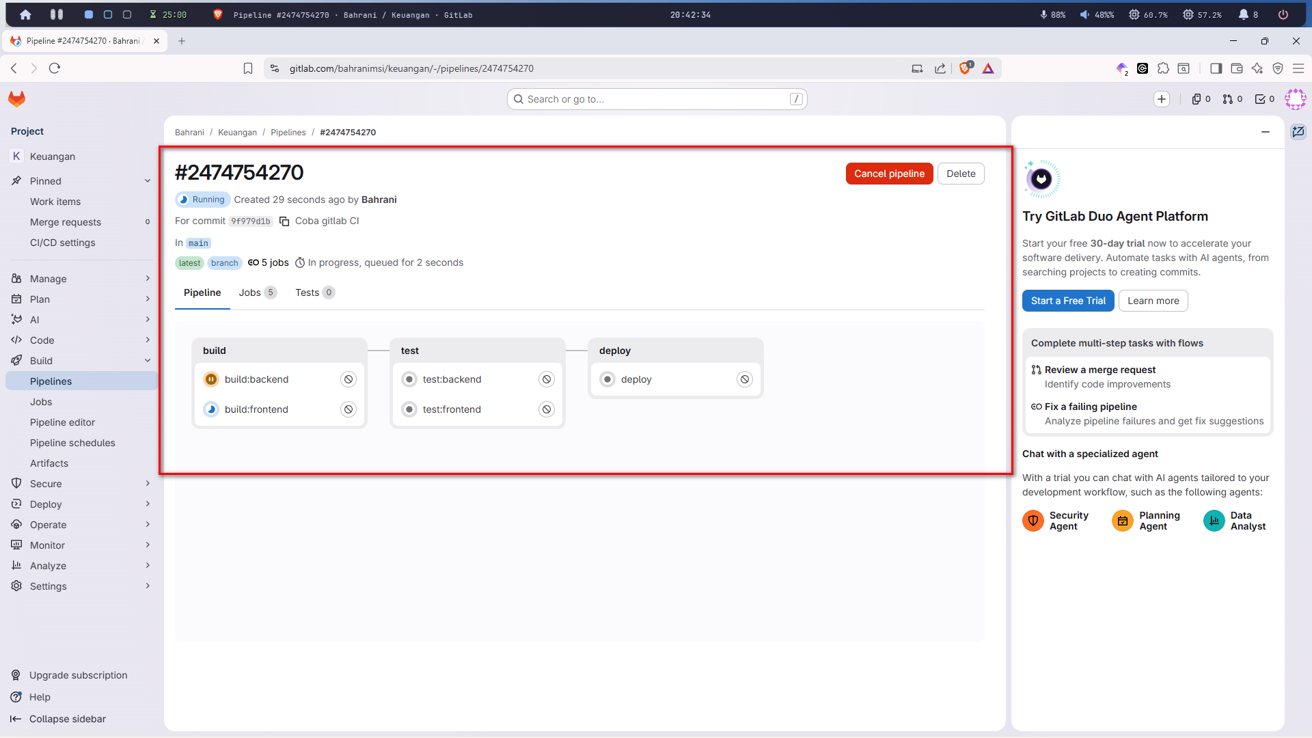Open the Keuangan breadcrumb link

237,133
